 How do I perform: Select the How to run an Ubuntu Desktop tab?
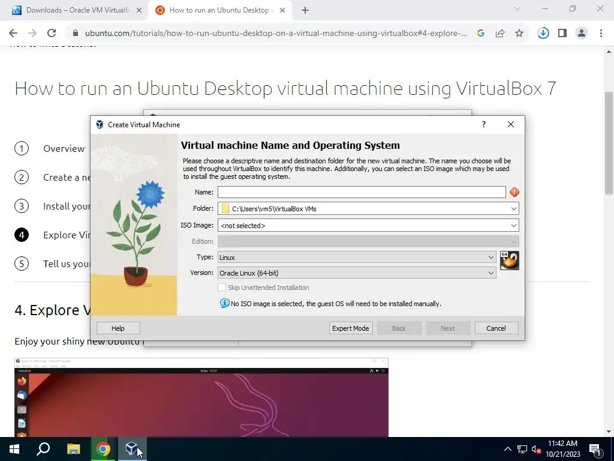click(x=219, y=10)
